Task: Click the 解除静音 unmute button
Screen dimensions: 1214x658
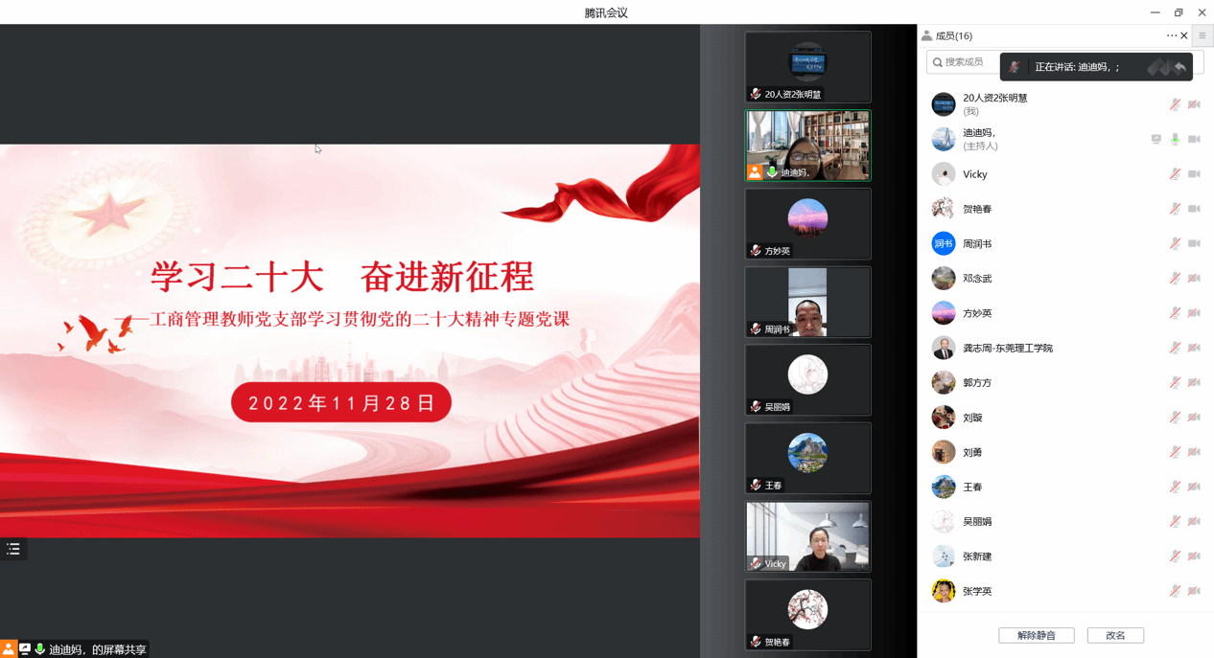Action: [x=1036, y=636]
